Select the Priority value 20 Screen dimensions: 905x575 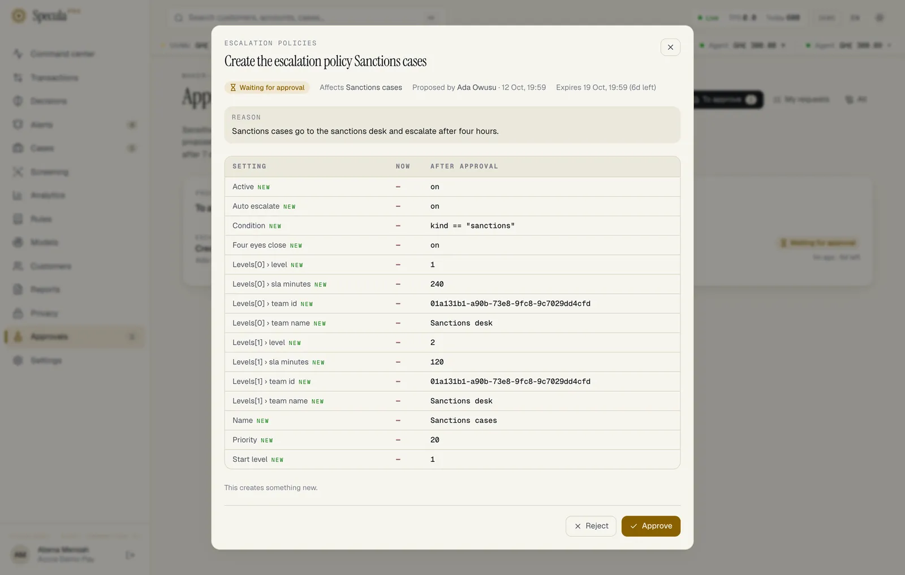(x=434, y=440)
